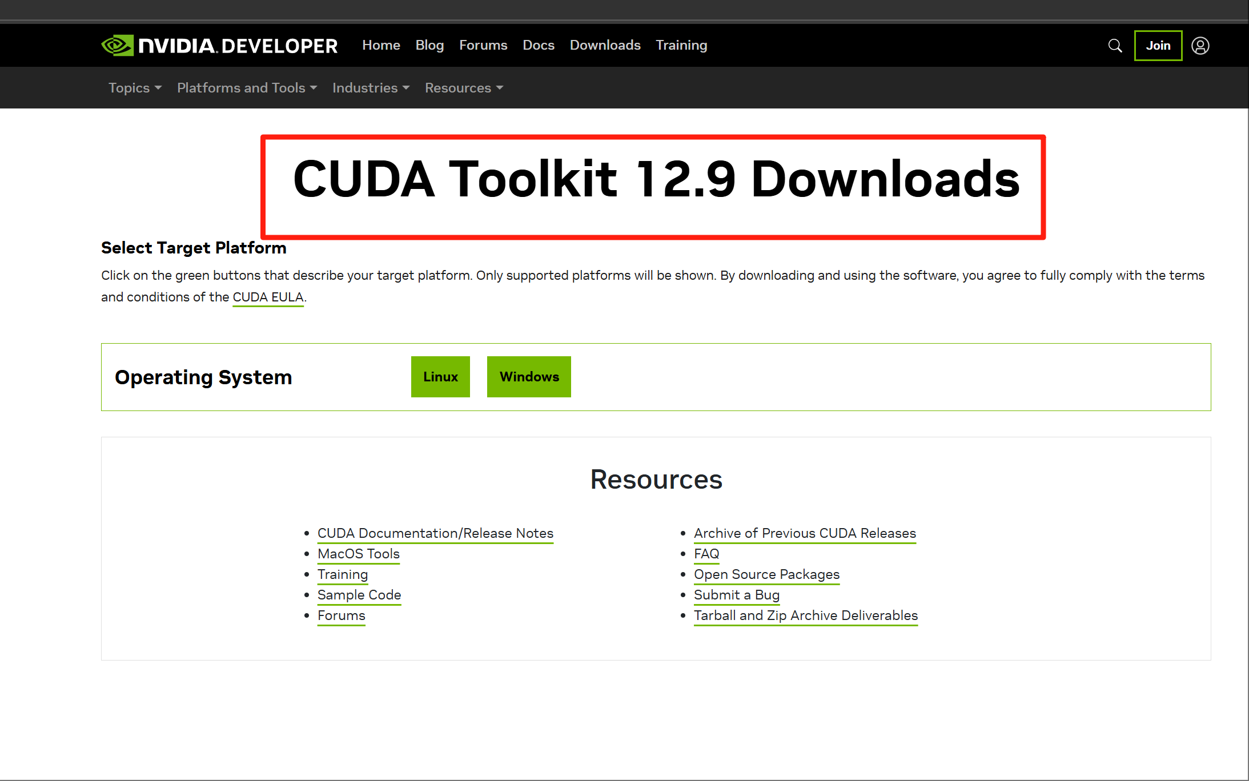Open Docs from the top navigation
The width and height of the screenshot is (1249, 781).
pyautogui.click(x=539, y=45)
